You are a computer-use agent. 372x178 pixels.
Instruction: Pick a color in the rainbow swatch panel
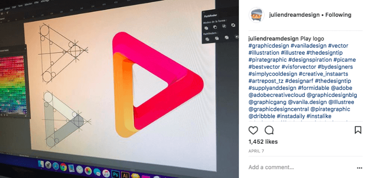tap(13, 85)
